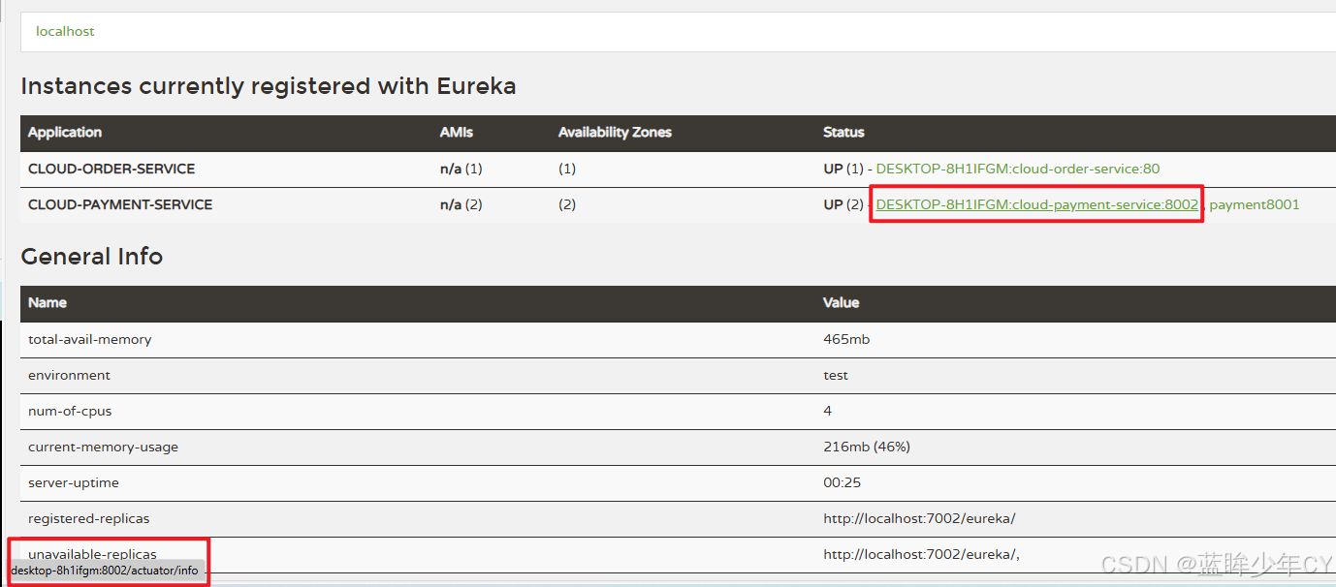Select the 216mb (46%) usage value
This screenshot has width=1336, height=587.
pos(867,447)
